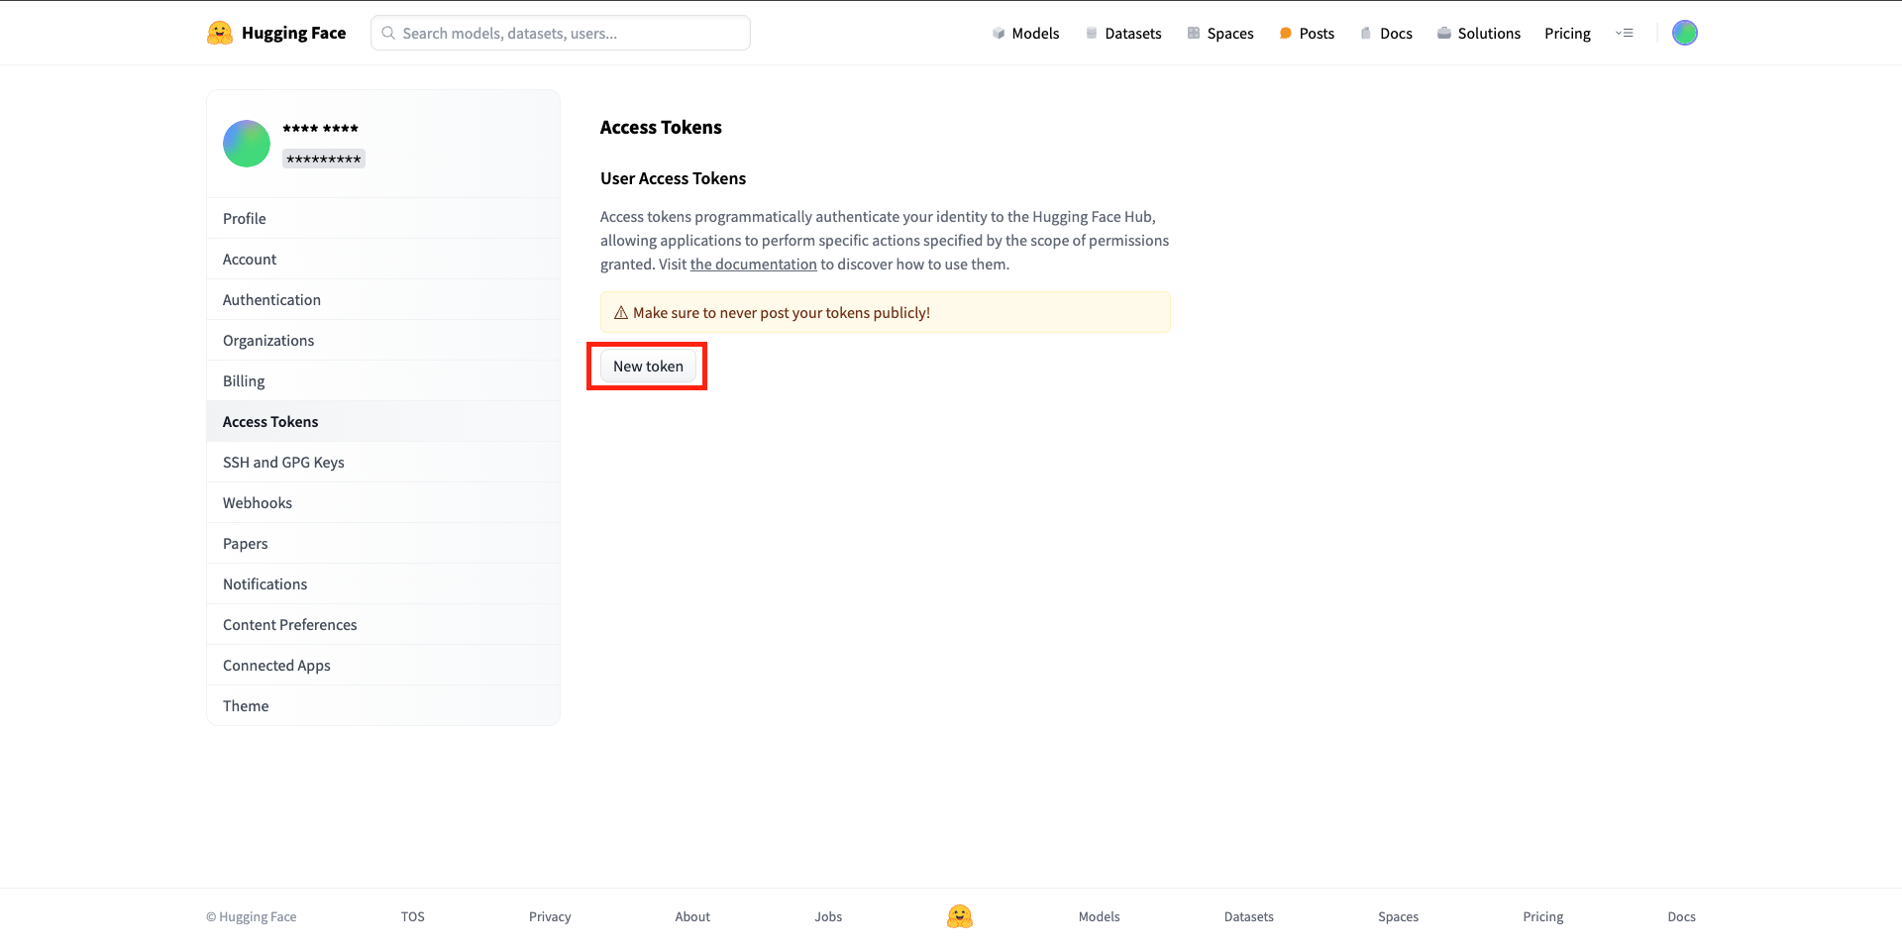Click the 'User Access Tokens' heading
This screenshot has width=1902, height=951.
673,178
